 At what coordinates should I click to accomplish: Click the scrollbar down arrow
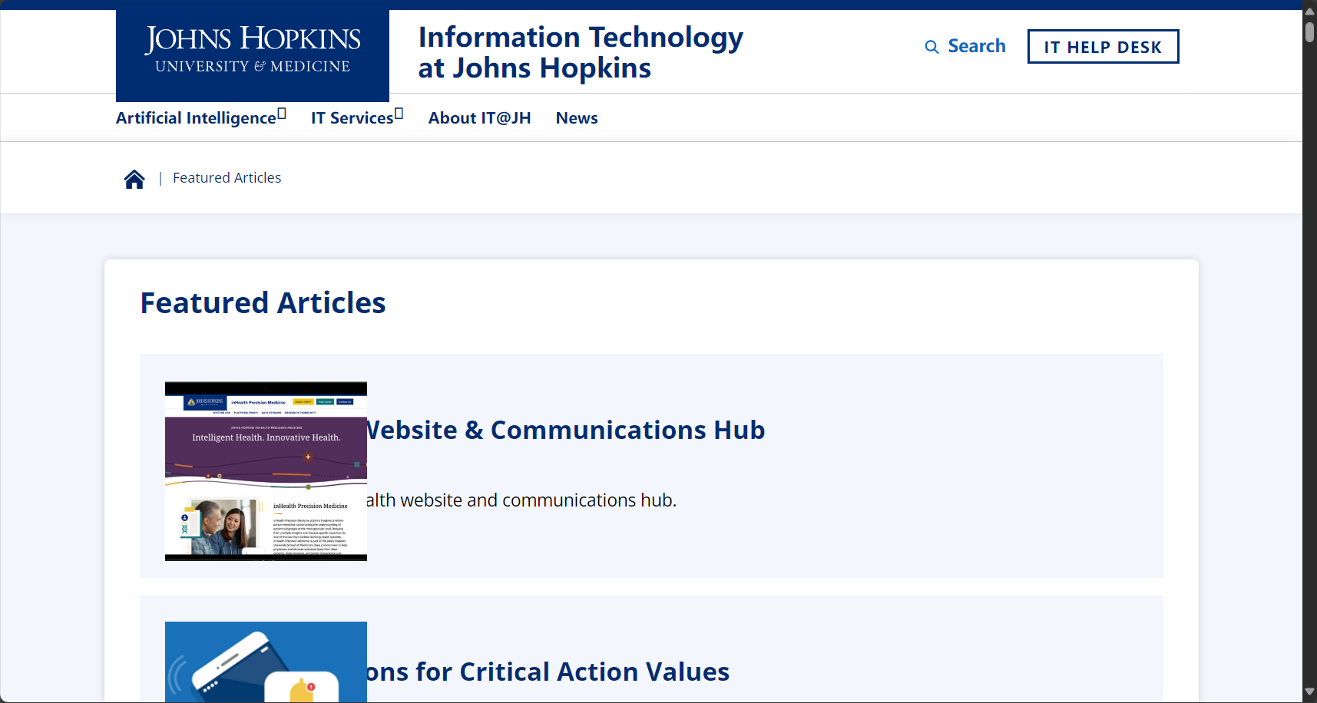(x=1309, y=691)
